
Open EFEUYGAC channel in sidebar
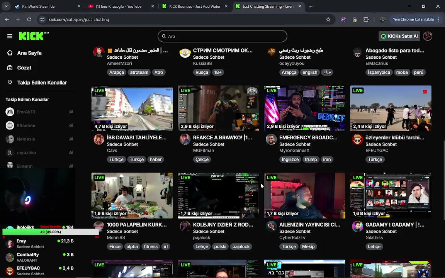pos(39,271)
